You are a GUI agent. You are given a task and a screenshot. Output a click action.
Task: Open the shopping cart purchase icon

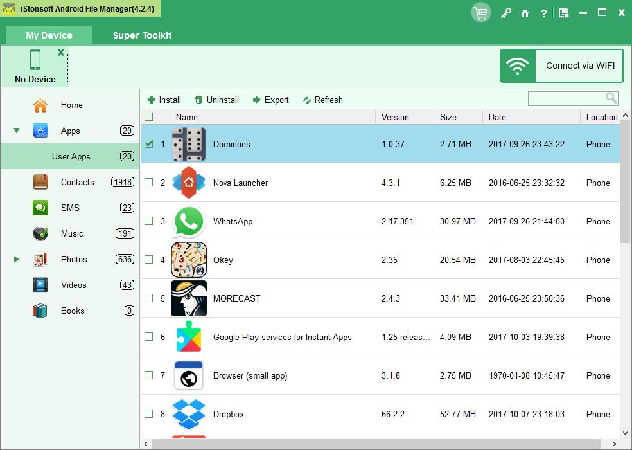click(x=480, y=12)
